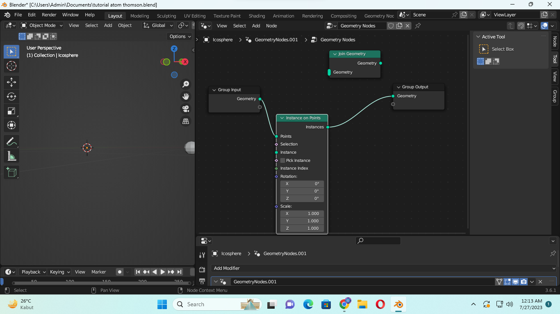The width and height of the screenshot is (560, 314).
Task: Open Blender logo menu
Action: (7, 15)
